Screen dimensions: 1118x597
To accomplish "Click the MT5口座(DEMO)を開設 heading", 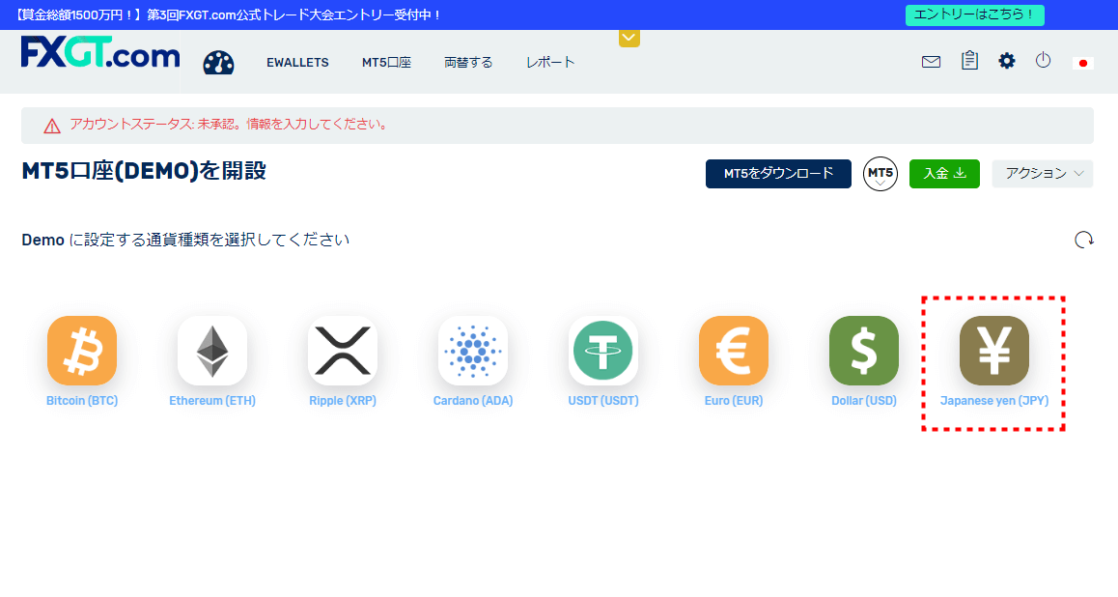I will 144,171.
